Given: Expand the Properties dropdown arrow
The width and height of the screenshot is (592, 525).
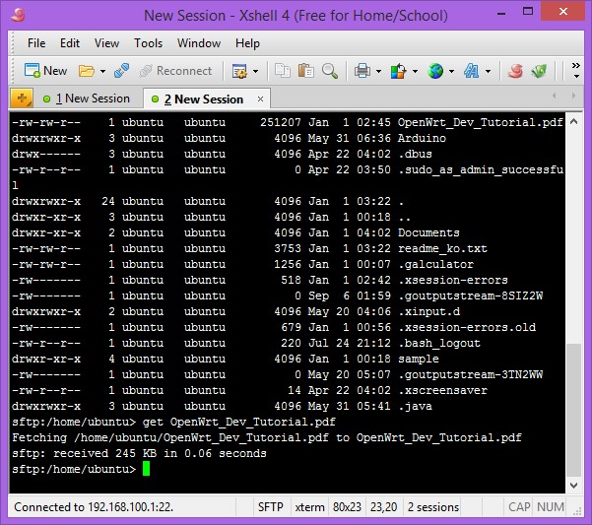Looking at the screenshot, I should pyautogui.click(x=255, y=71).
